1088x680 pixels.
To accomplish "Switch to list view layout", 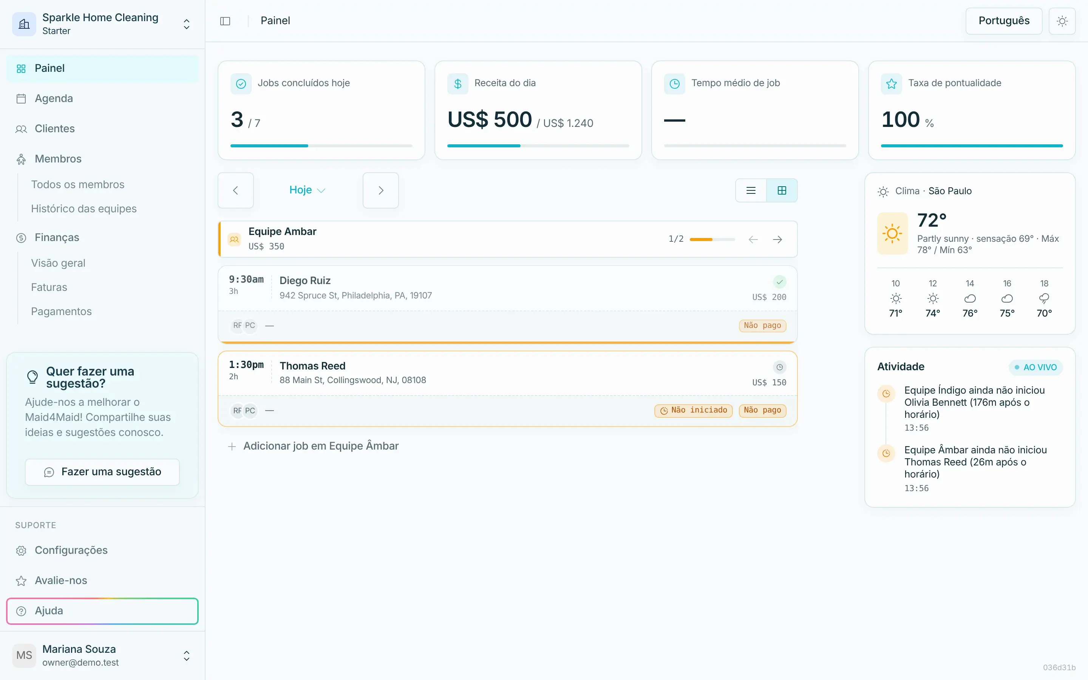I will point(751,190).
